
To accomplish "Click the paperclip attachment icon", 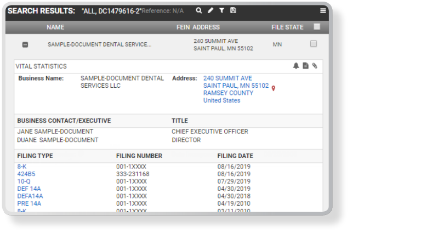I will 315,66.
